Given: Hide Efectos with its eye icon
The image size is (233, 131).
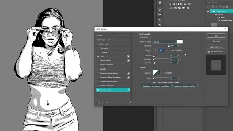Looking at the screenshot, I should coord(216,15).
